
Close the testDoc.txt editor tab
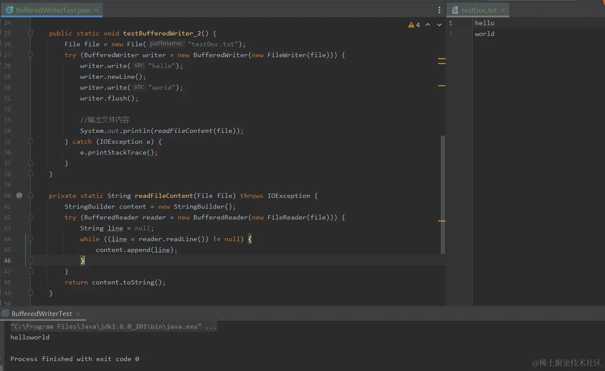[x=503, y=10]
